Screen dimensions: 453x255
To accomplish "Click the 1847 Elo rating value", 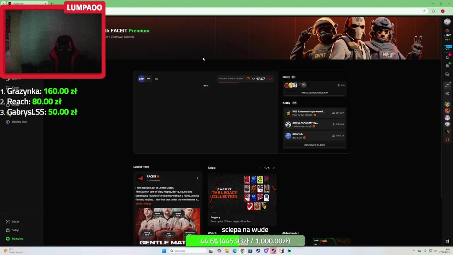I will [x=260, y=79].
